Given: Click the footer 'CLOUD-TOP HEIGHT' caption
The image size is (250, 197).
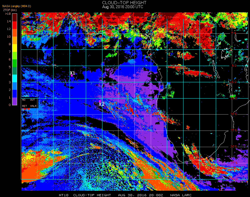Looking at the screenshot, I should point(92,195).
